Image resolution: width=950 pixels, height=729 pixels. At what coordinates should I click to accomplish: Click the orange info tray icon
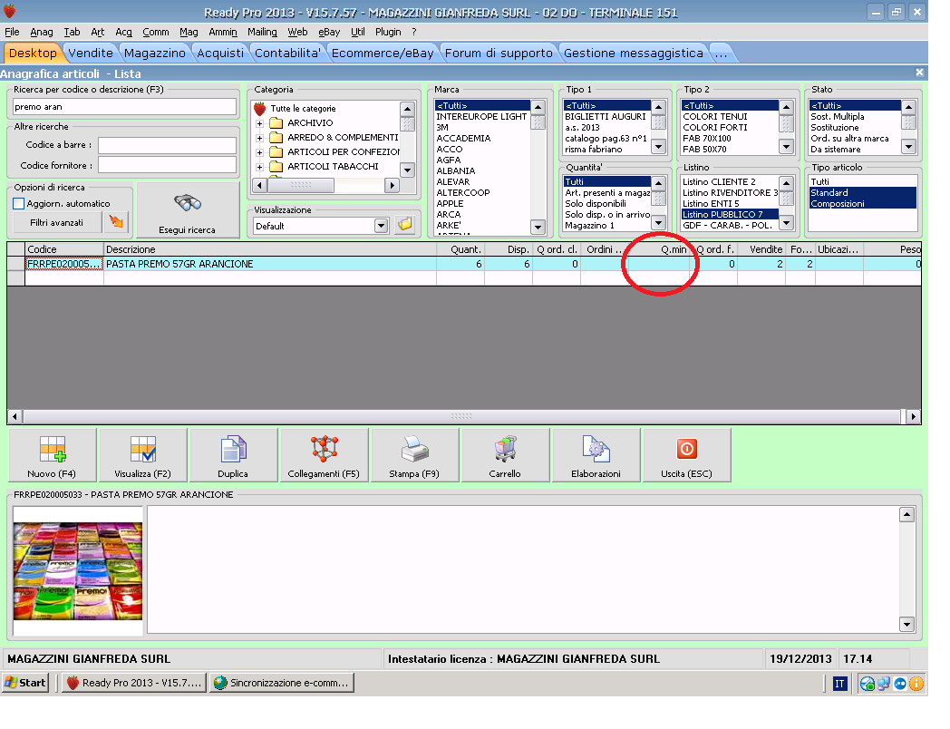[916, 684]
